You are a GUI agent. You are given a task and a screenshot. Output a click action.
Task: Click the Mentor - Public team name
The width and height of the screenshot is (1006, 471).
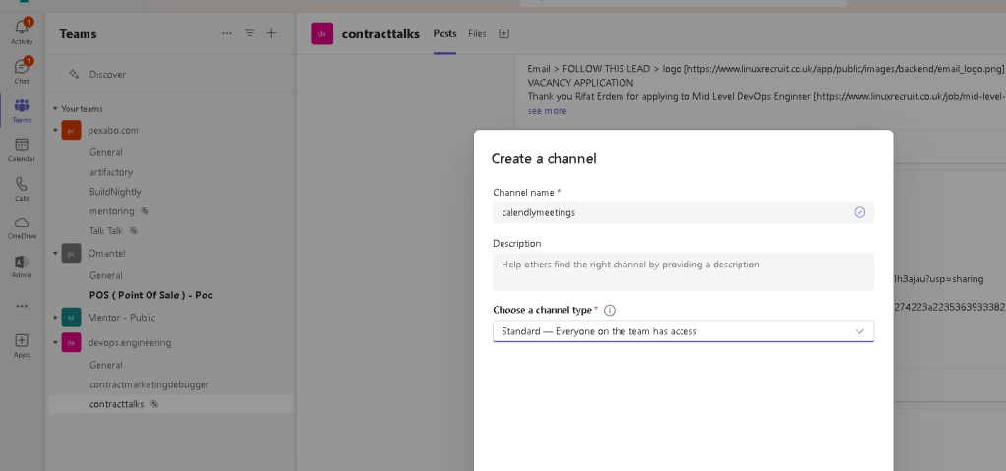pos(122,317)
